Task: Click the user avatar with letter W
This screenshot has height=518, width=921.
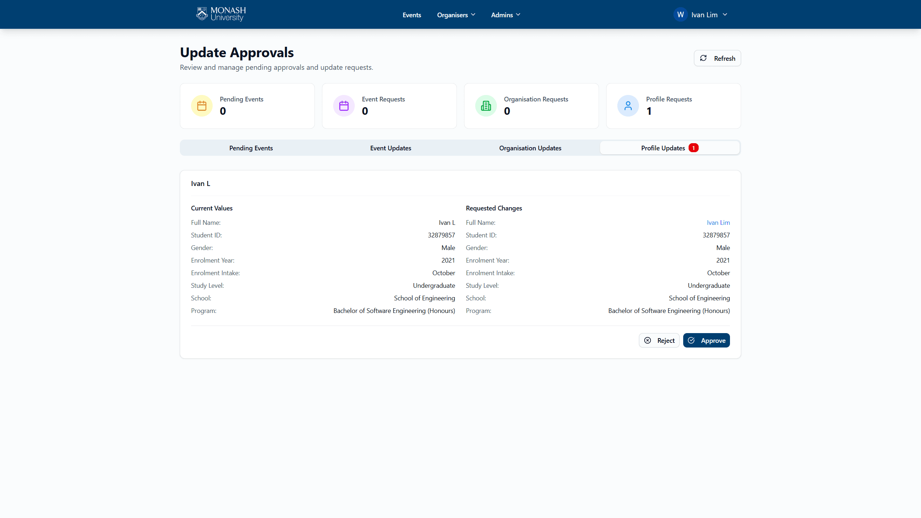Action: (680, 15)
